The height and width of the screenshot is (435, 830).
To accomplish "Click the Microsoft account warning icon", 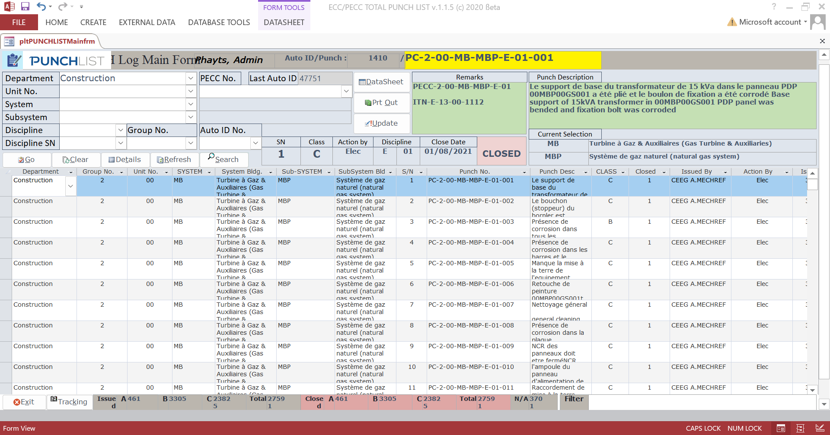I will (732, 22).
